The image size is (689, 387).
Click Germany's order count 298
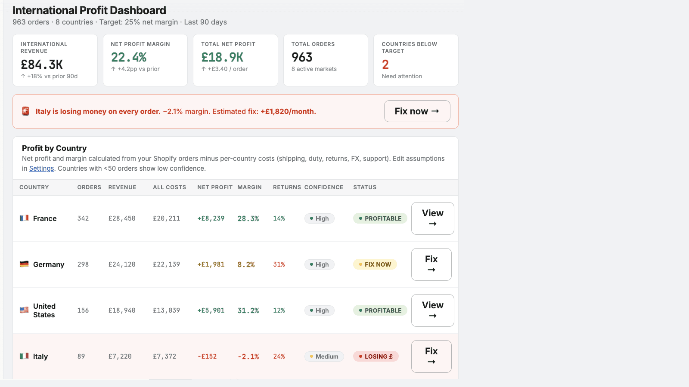click(x=83, y=264)
